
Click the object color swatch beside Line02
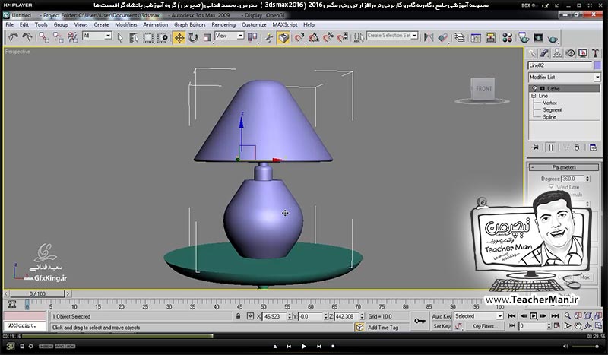click(x=597, y=65)
